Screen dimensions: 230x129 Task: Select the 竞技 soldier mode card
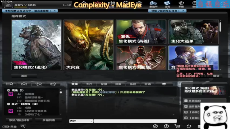(x=193, y=58)
